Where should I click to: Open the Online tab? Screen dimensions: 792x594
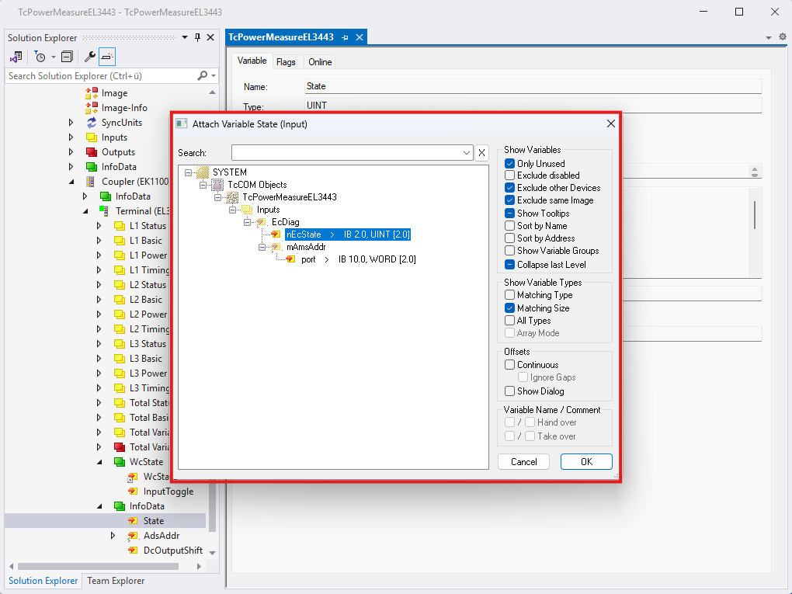pyautogui.click(x=320, y=62)
